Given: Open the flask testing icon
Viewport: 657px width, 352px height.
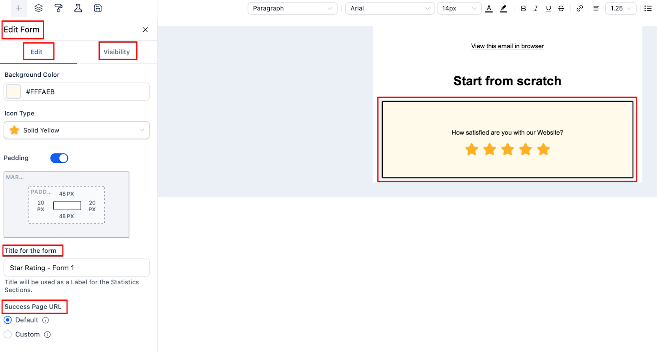Looking at the screenshot, I should pos(78,8).
